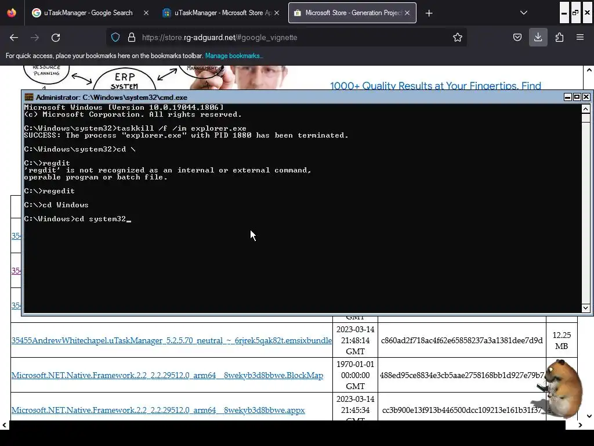Click cmd window scroll up arrow

[586, 109]
